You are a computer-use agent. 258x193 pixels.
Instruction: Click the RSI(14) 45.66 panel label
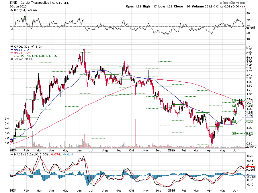click(x=25, y=10)
